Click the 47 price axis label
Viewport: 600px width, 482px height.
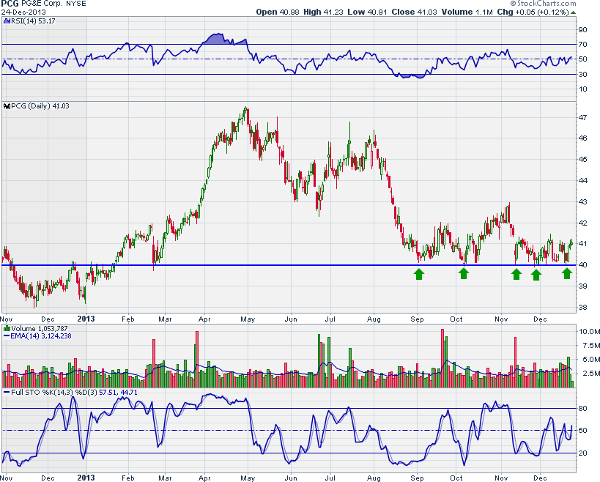tap(582, 117)
